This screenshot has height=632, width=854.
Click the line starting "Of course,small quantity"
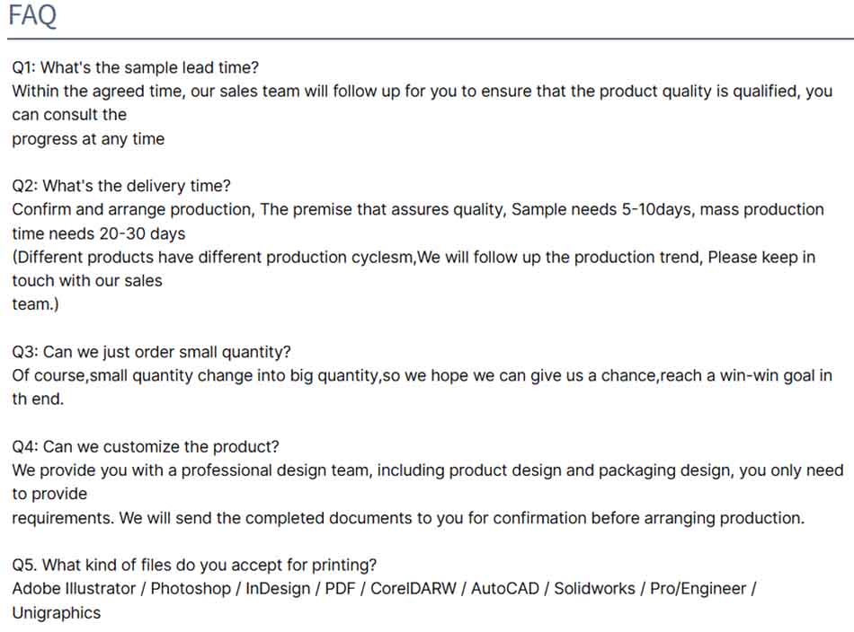point(422,375)
